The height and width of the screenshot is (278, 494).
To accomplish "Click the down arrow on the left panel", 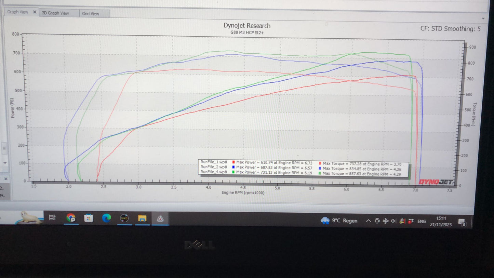I will [5, 163].
